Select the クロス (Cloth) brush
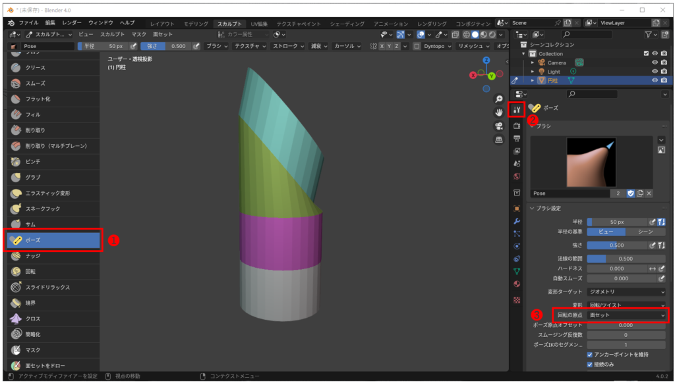The height and width of the screenshot is (383, 675). point(33,319)
